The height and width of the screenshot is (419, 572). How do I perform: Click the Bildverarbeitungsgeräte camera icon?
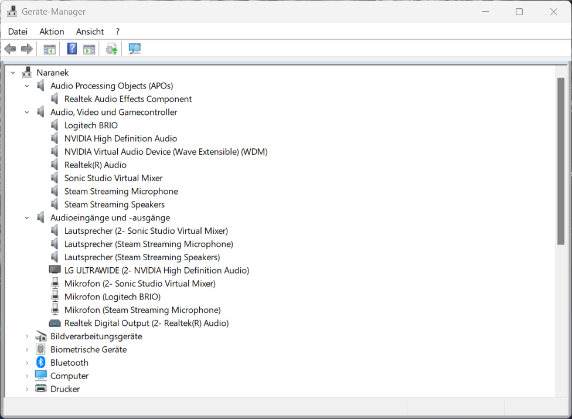click(41, 336)
